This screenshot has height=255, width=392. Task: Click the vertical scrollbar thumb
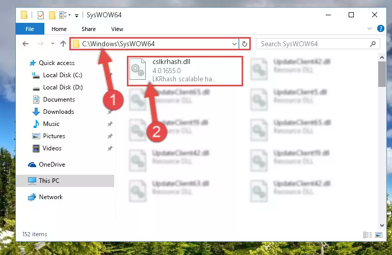(382, 74)
